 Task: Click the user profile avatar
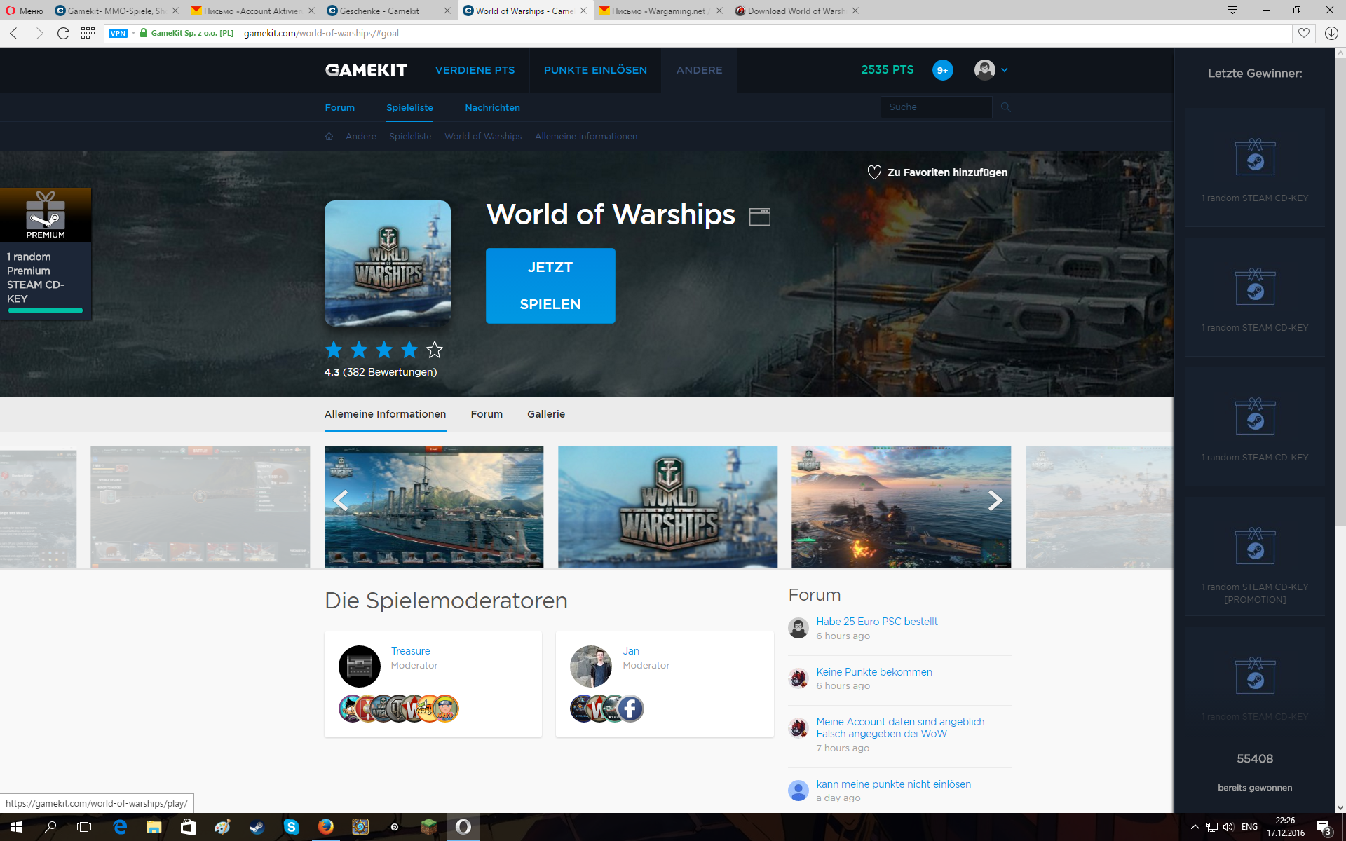coord(985,70)
